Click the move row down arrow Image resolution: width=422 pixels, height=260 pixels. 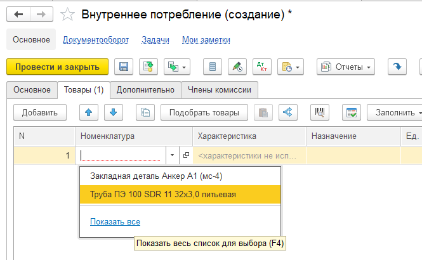(x=113, y=113)
